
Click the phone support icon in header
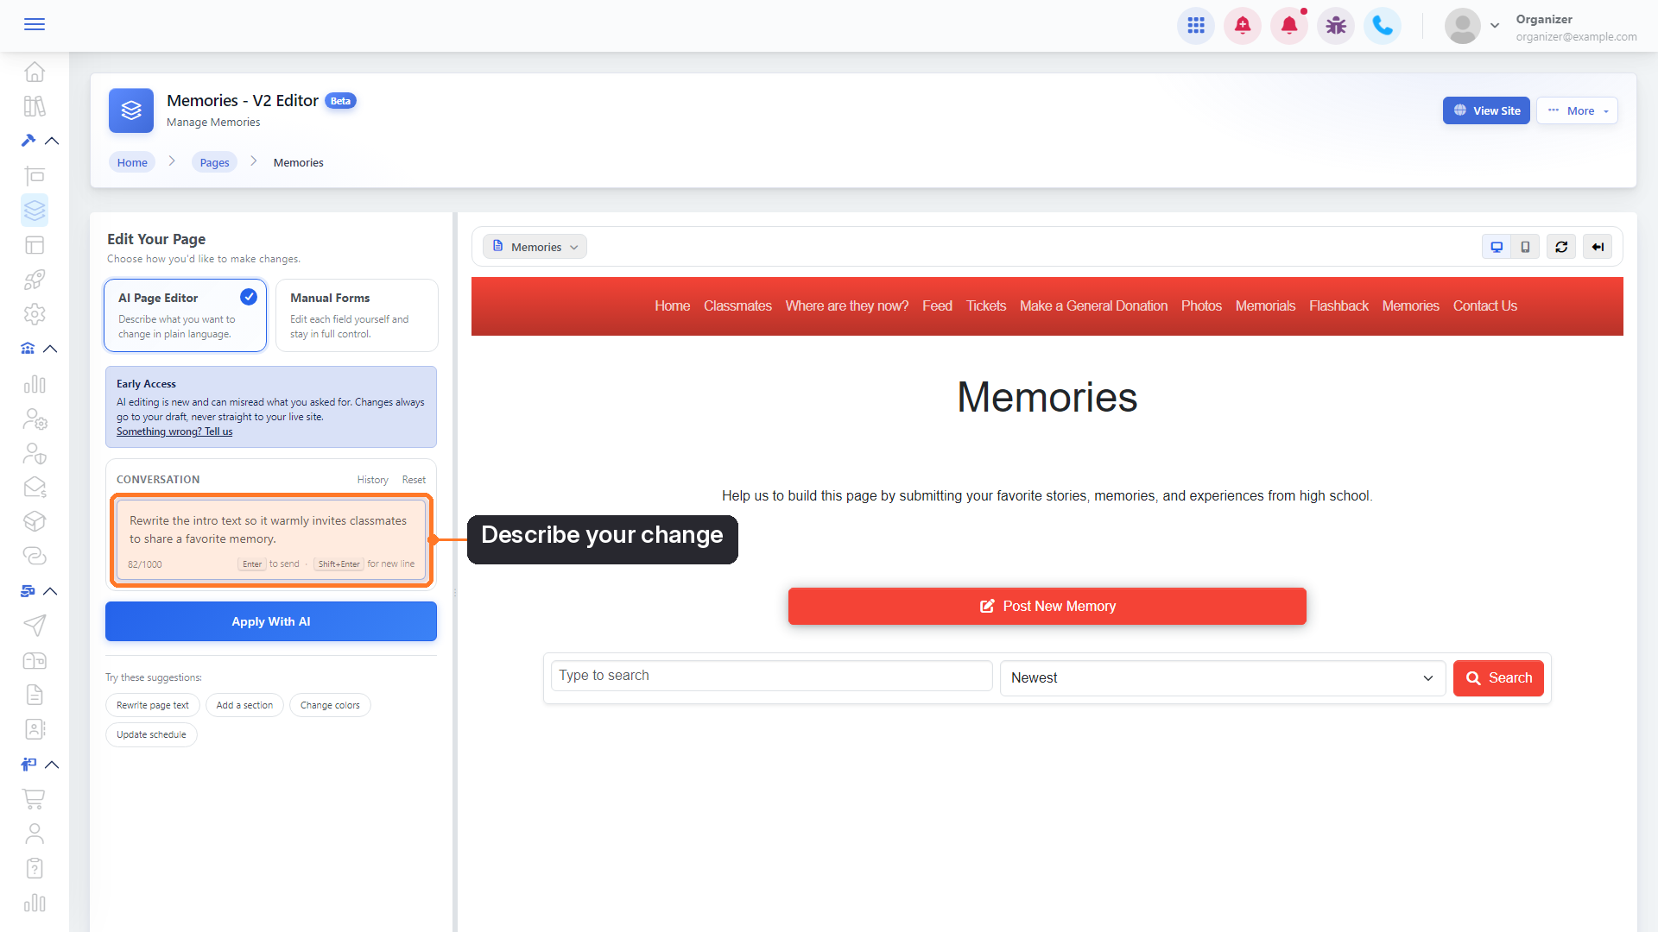coord(1383,26)
